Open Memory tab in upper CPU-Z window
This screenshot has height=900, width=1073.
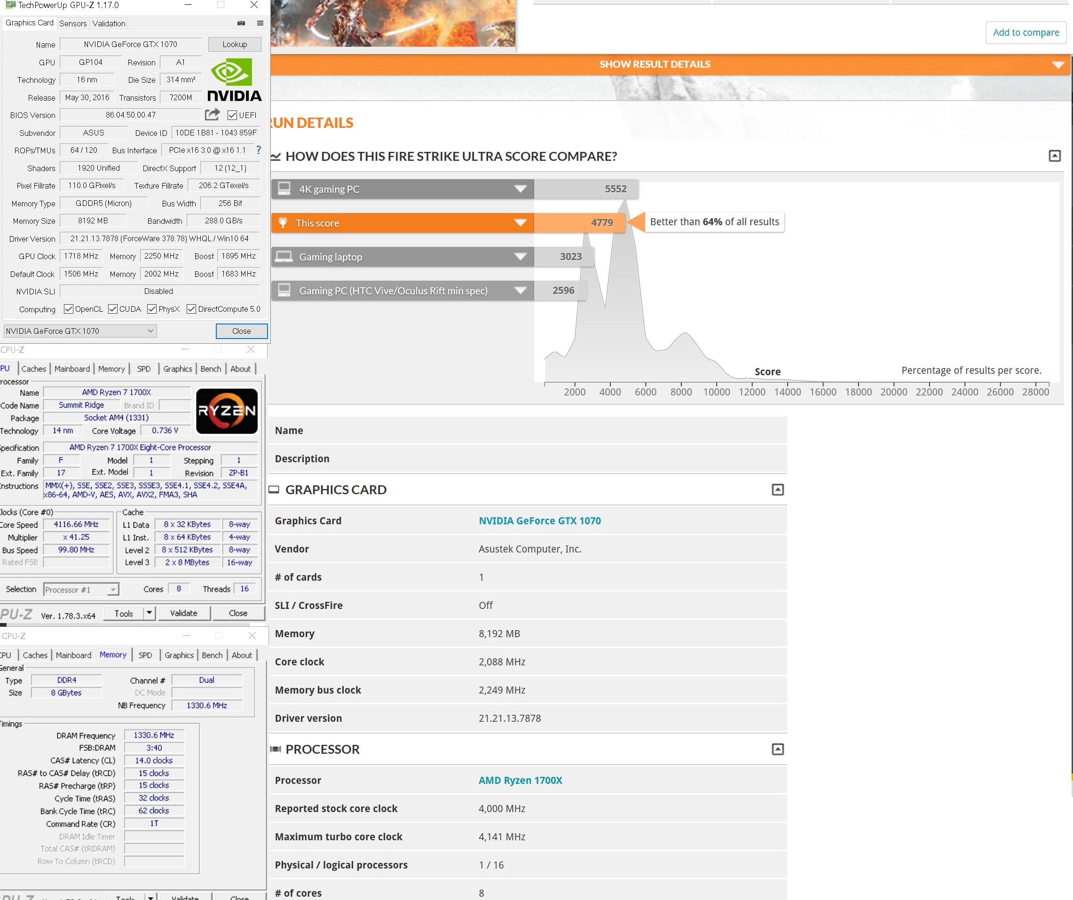point(111,369)
